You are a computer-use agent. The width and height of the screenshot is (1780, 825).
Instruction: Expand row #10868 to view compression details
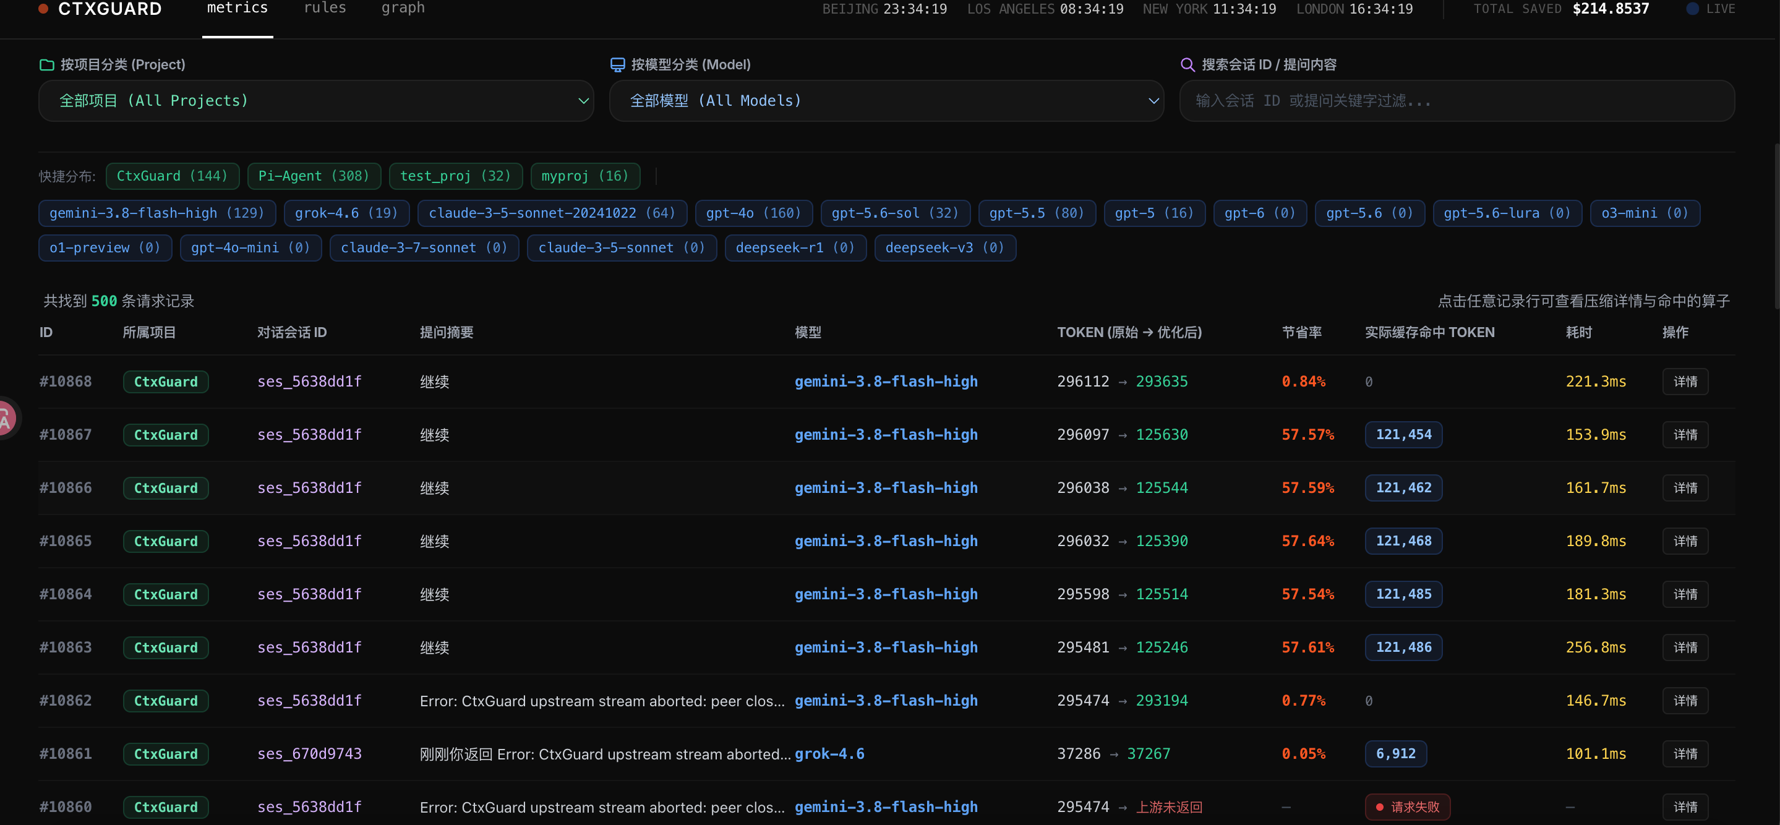[x=886, y=382]
